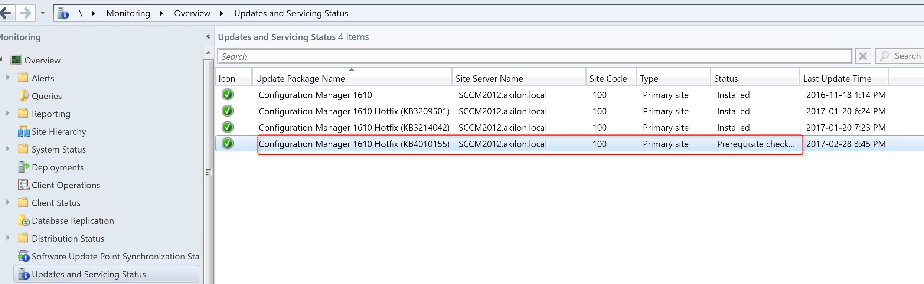Click the Alerts folder icon
Screen dimensions: 924x284
pyautogui.click(x=23, y=78)
